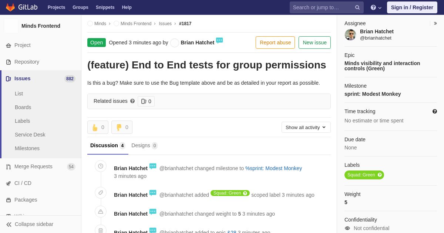Collapse the right sidebar with double chevron

coord(435,23)
